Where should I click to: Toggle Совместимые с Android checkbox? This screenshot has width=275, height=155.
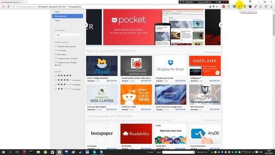tap(56, 59)
